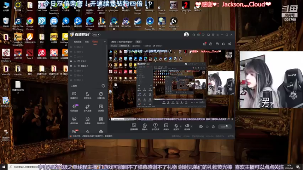
Task: Click the share icon under the title bar
Action: pyautogui.click(x=230, y=44)
